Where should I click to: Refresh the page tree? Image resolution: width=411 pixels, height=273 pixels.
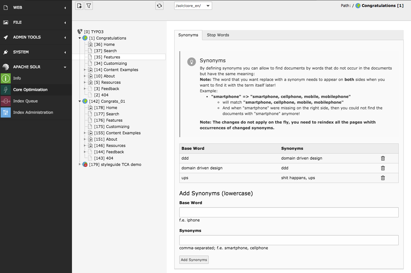[159, 6]
